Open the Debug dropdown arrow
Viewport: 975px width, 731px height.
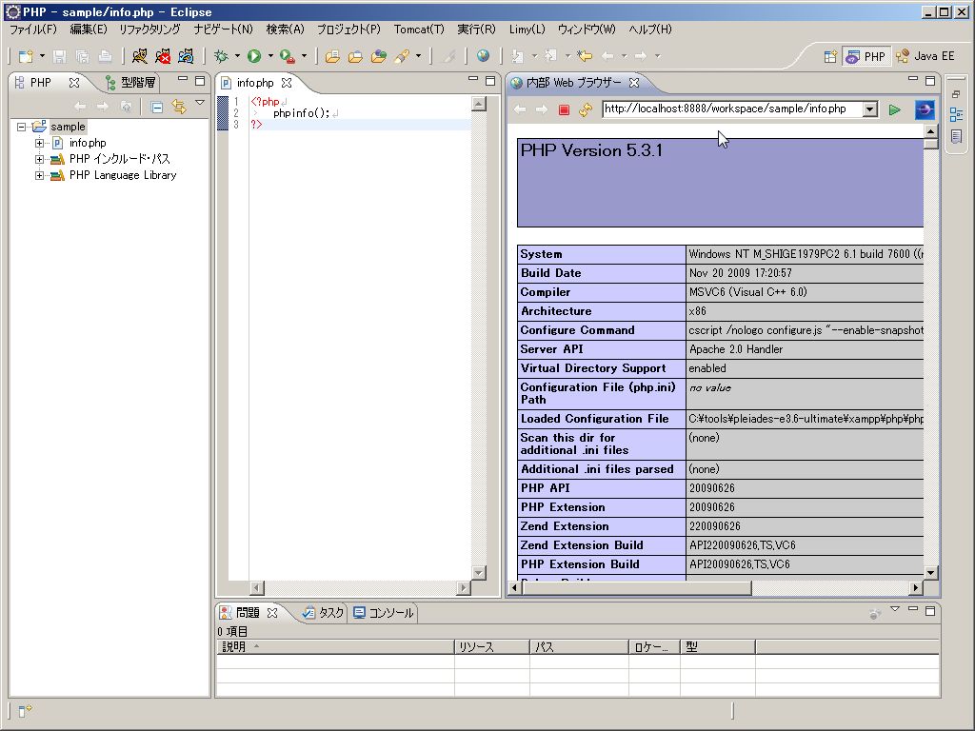point(237,56)
